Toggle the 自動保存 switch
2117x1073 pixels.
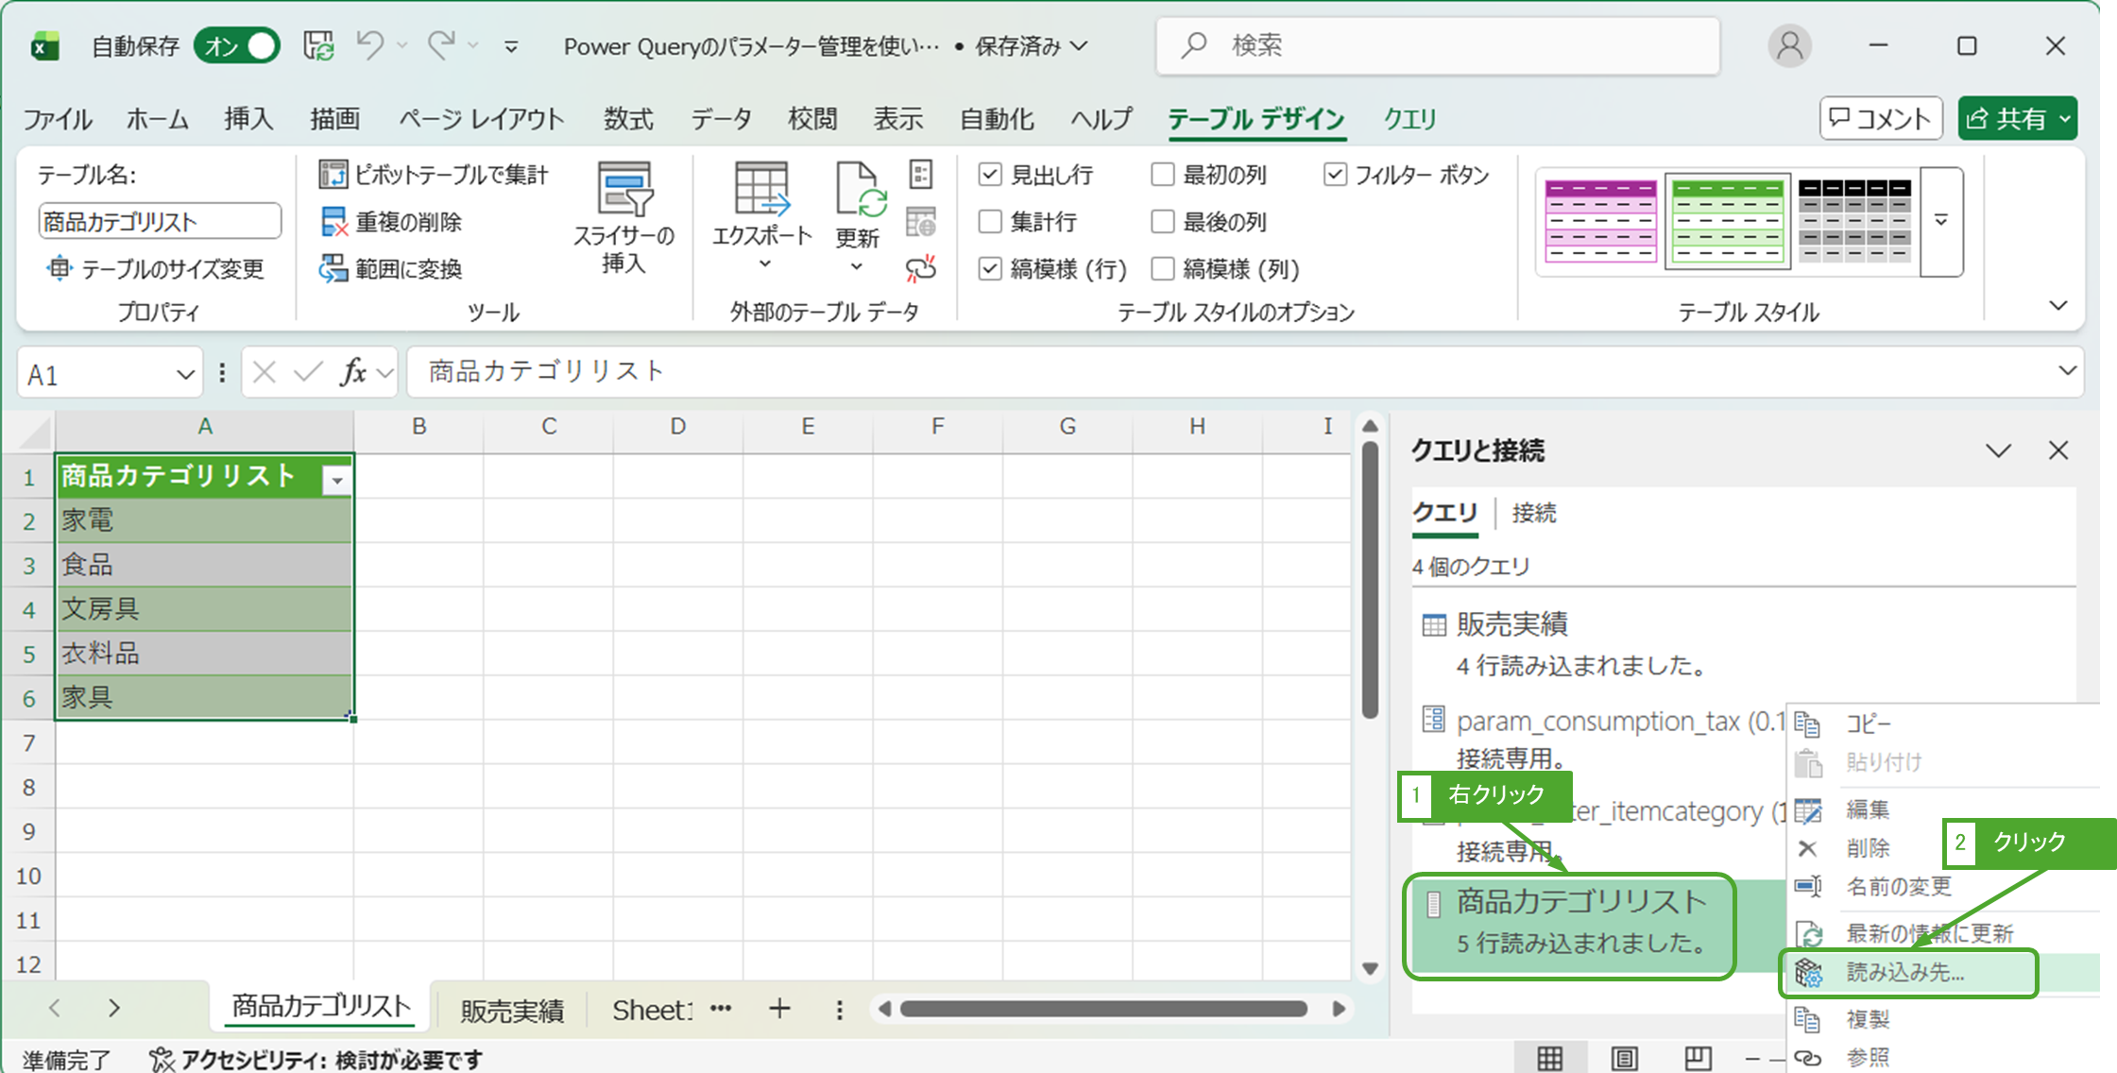(x=238, y=45)
